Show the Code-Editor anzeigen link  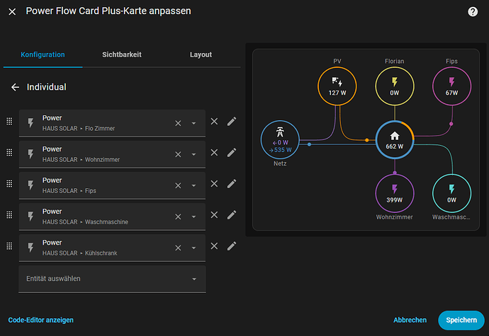(x=41, y=320)
